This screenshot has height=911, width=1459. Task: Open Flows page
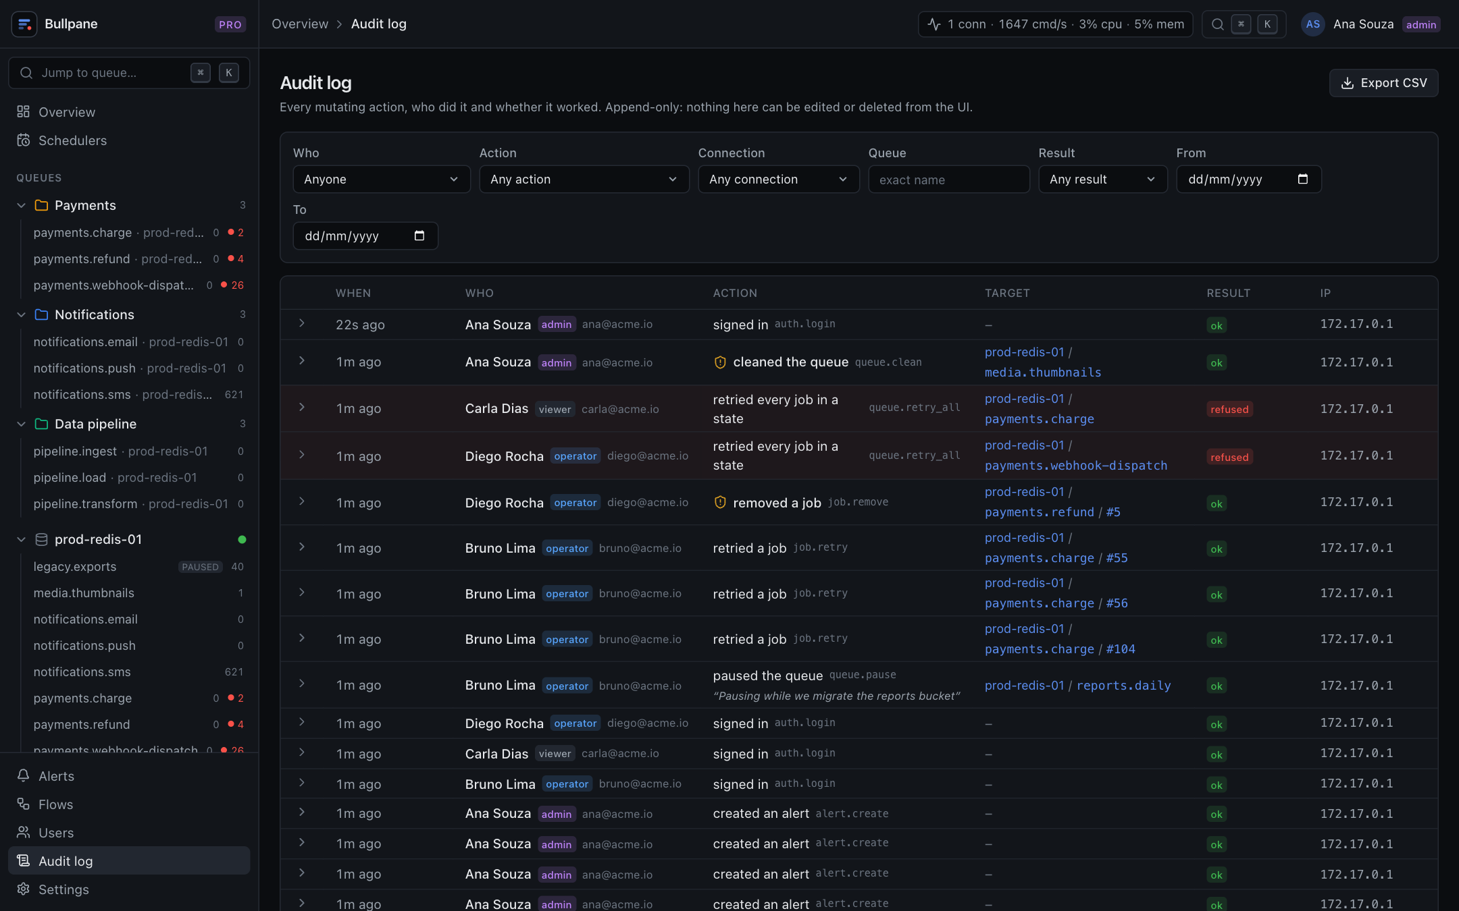point(129,804)
